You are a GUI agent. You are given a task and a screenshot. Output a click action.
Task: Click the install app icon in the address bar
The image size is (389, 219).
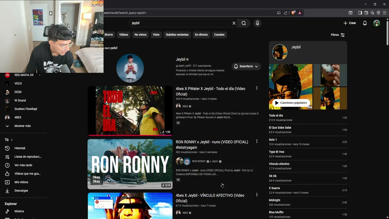coord(279,13)
